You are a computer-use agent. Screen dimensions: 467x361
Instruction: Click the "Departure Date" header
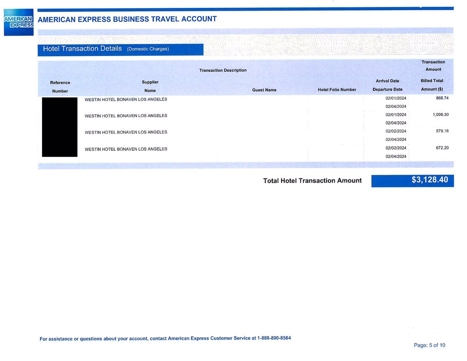tap(387, 90)
